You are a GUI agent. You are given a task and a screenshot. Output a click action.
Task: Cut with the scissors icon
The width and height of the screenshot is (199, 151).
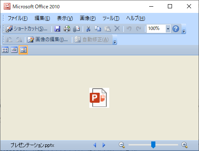[88, 29]
